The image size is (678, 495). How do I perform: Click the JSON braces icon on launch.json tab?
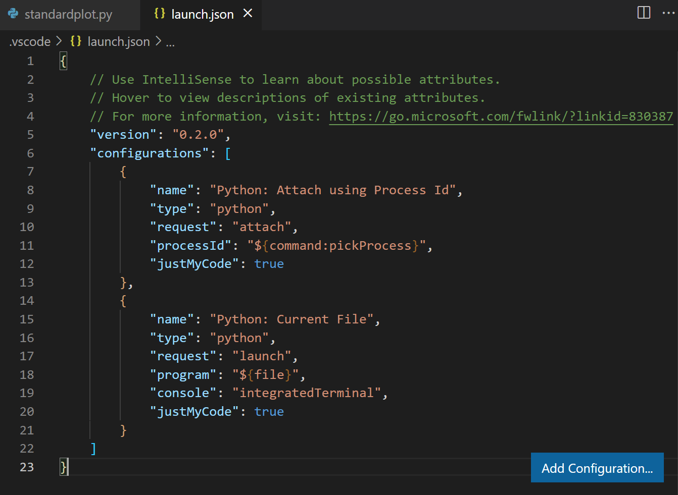click(x=160, y=14)
